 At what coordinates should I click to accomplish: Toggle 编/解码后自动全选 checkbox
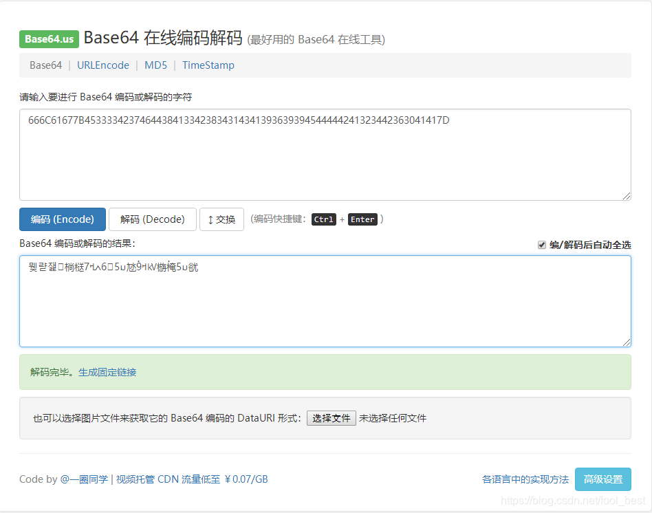point(542,245)
